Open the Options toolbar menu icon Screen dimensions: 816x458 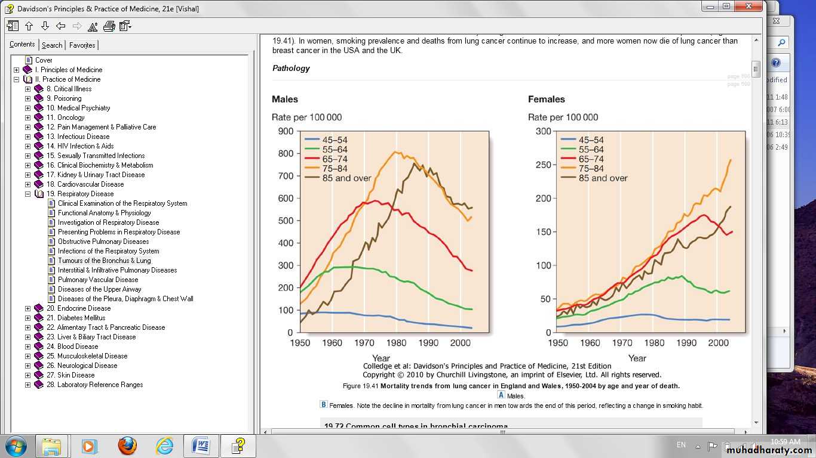pyautogui.click(x=125, y=26)
